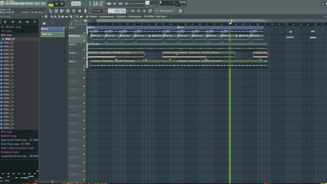The width and height of the screenshot is (327, 184).
Task: Click the browser file/documents tab icon
Action: pyautogui.click(x=5, y=22)
